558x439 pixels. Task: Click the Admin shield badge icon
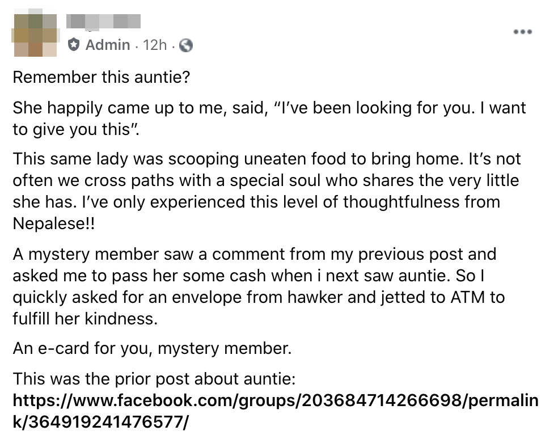[74, 45]
